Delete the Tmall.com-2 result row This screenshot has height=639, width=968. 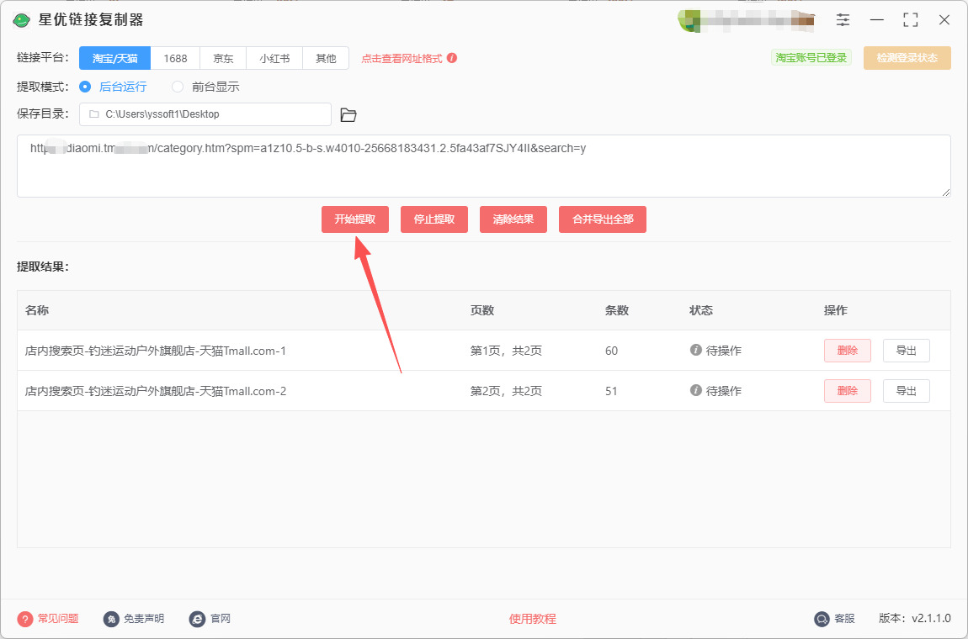coord(847,391)
